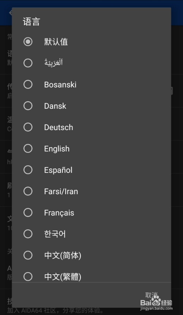183x315 pixels.
Task: Pick Farsi/Iran radio button
Action: click(28, 191)
